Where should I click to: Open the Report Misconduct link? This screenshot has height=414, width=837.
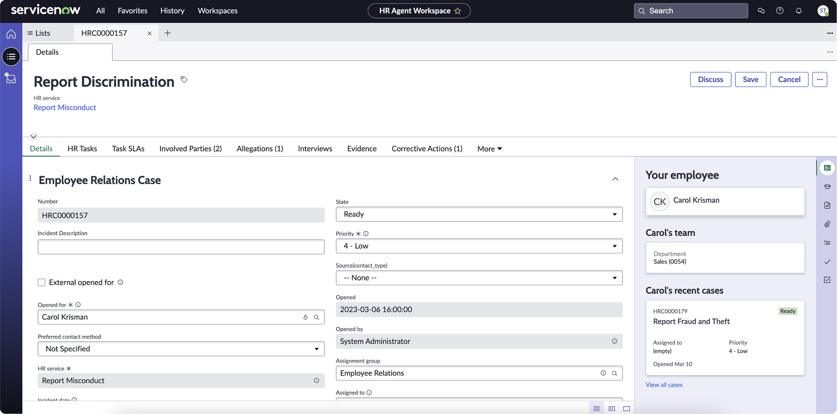click(65, 107)
